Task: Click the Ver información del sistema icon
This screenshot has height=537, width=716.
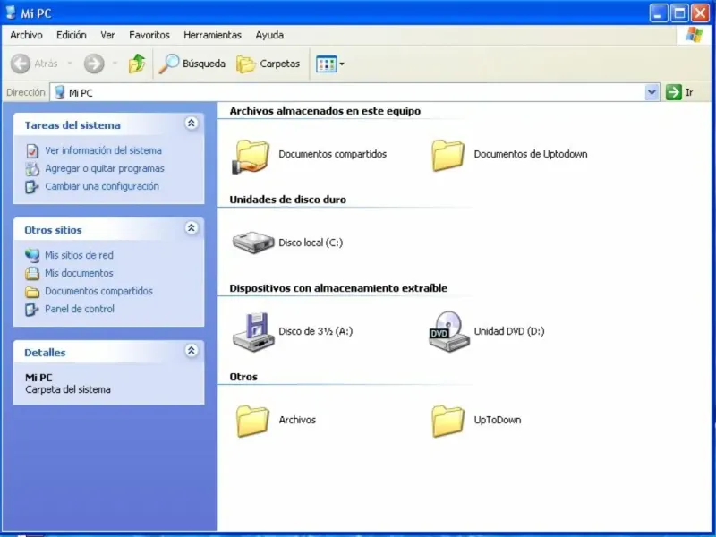Action: click(32, 150)
